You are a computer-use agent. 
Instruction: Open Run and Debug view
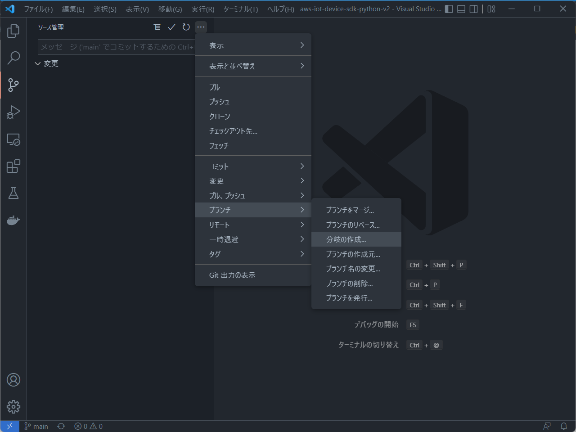pyautogui.click(x=13, y=112)
